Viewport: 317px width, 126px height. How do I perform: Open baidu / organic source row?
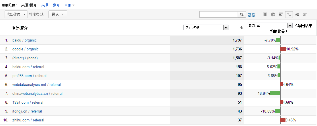click(x=24, y=40)
